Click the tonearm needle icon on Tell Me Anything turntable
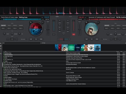The width and height of the screenshot is (126, 94). click(x=98, y=22)
